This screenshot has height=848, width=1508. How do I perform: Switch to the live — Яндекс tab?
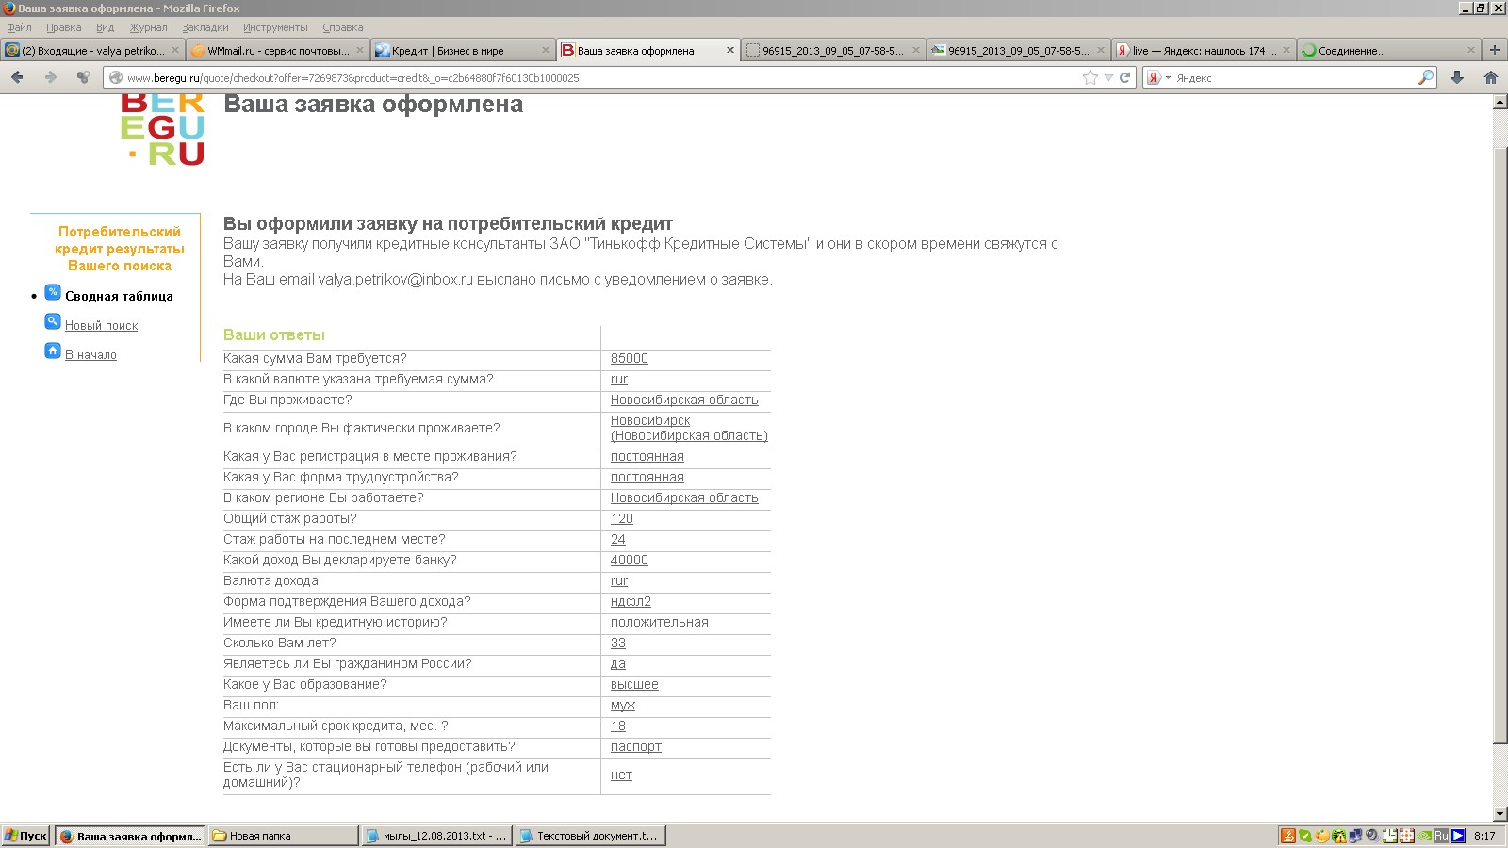click(1203, 50)
